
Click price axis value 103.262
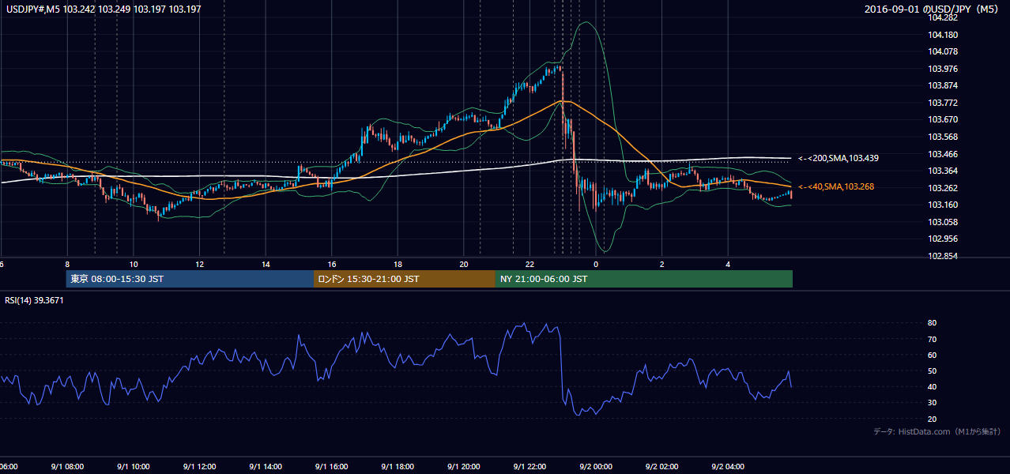pos(944,188)
